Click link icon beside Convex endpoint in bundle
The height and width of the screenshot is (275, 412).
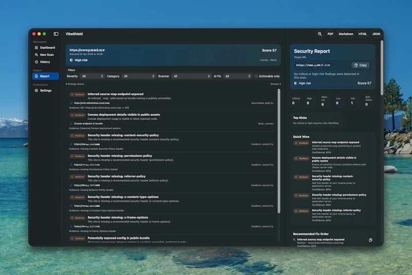click(71, 124)
